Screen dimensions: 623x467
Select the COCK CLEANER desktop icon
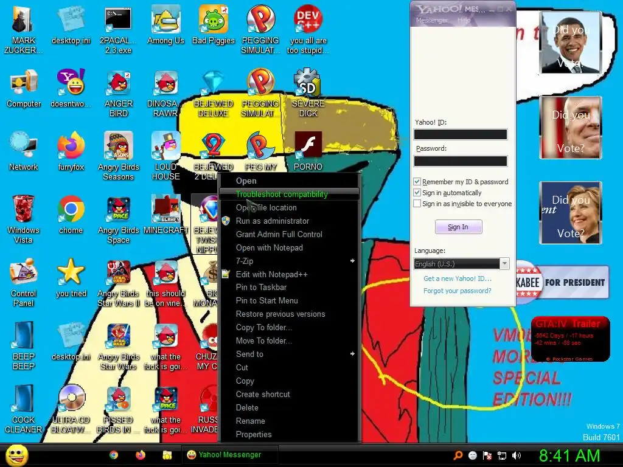pos(24,409)
